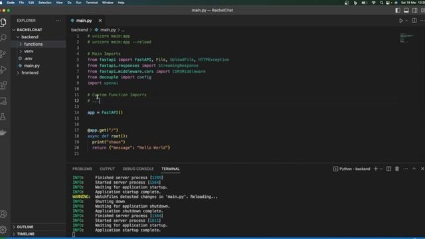
Task: Open the Testing flask view
Action: (3, 117)
